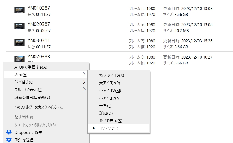Choose 特大アイコン view option
This screenshot has height=143, width=233.
click(x=111, y=76)
